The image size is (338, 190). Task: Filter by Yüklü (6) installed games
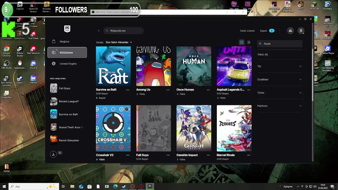(x=262, y=54)
